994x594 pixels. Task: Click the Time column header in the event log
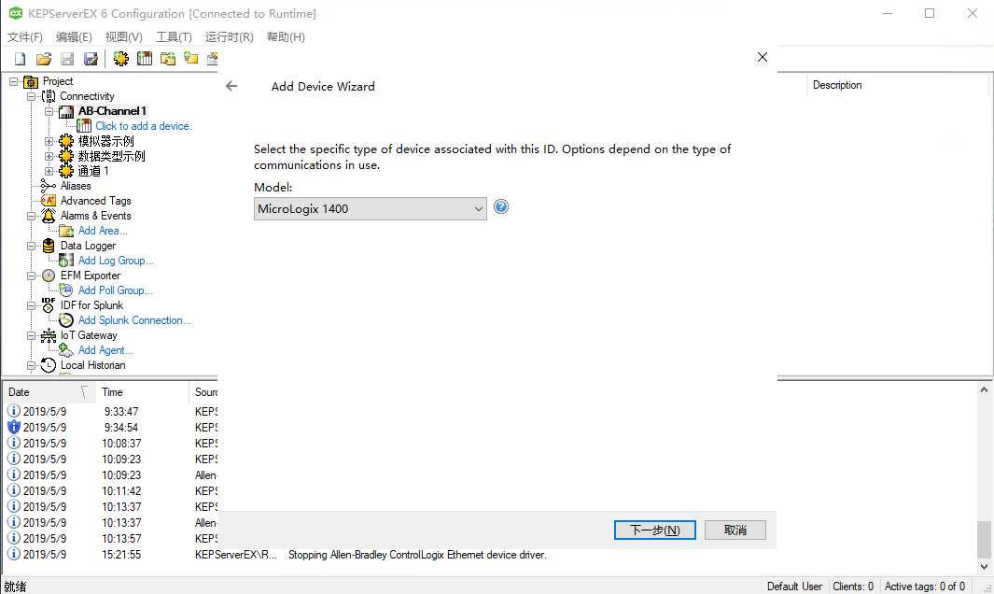(x=142, y=392)
